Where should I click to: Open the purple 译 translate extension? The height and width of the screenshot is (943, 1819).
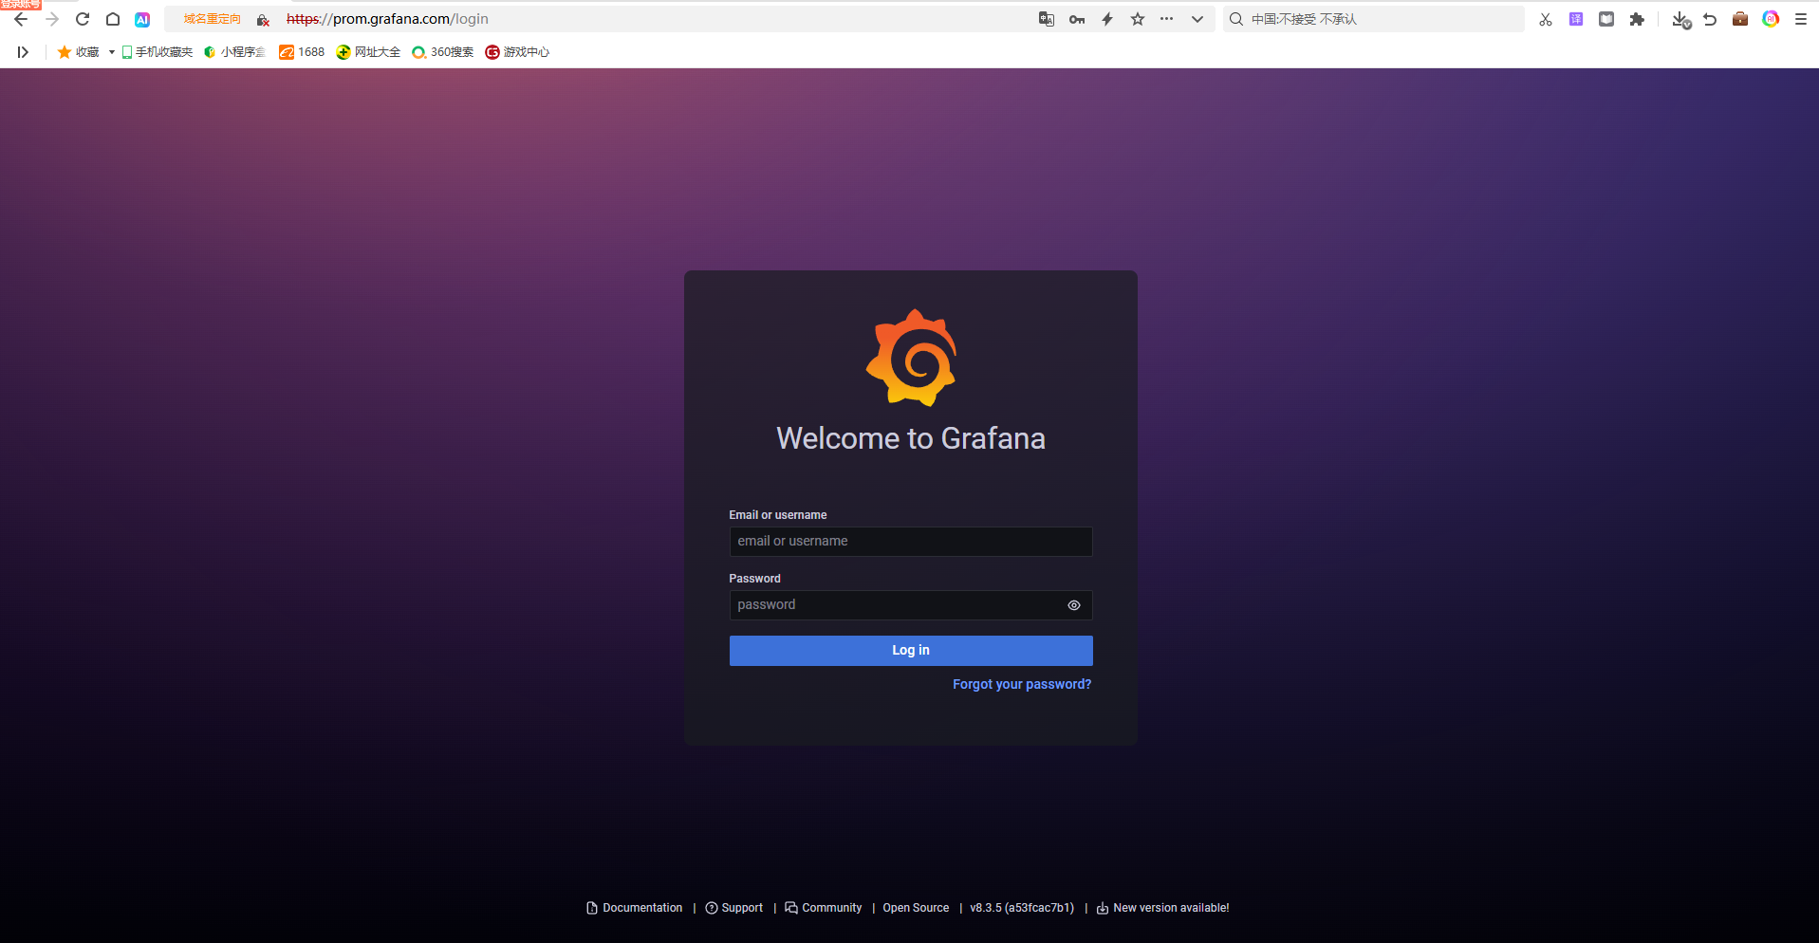(1576, 19)
